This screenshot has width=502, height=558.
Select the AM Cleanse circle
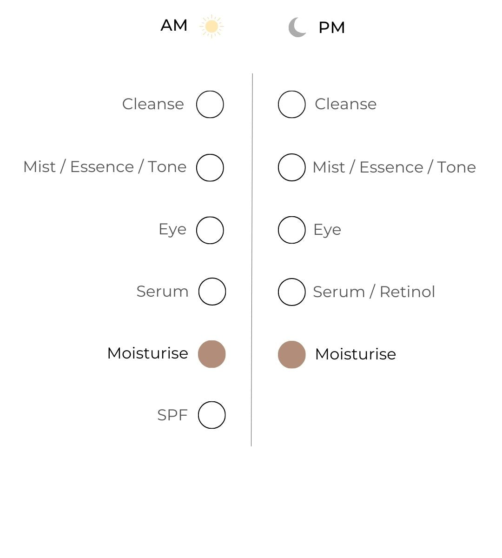[x=210, y=105]
